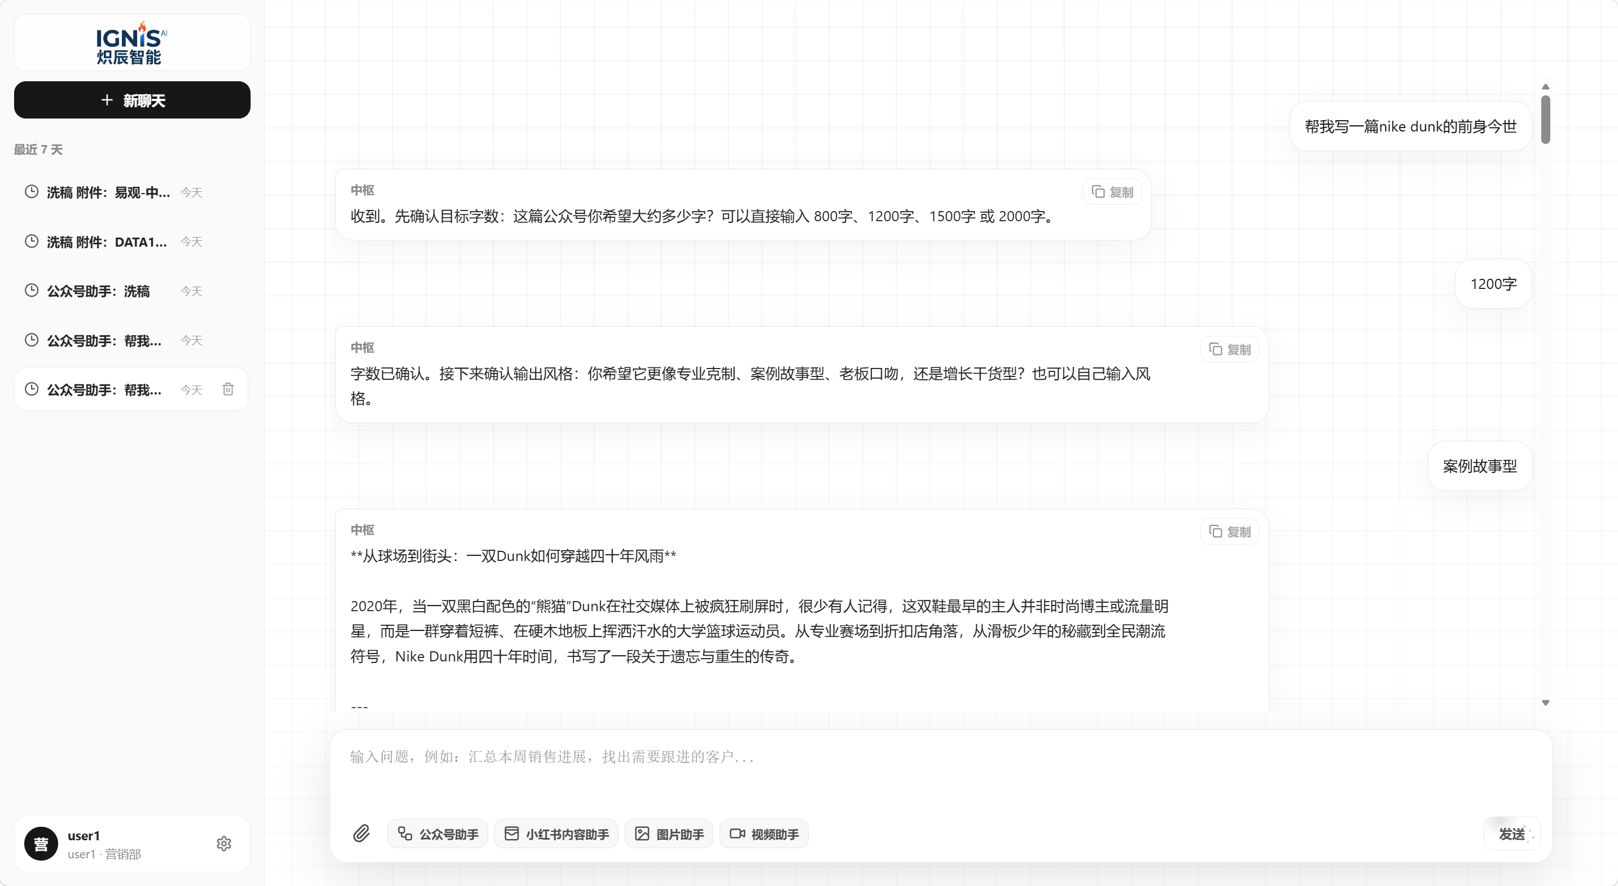1618x886 pixels.
Task: Open chat history 洗稿 附件：DATA1...
Action: (x=131, y=242)
